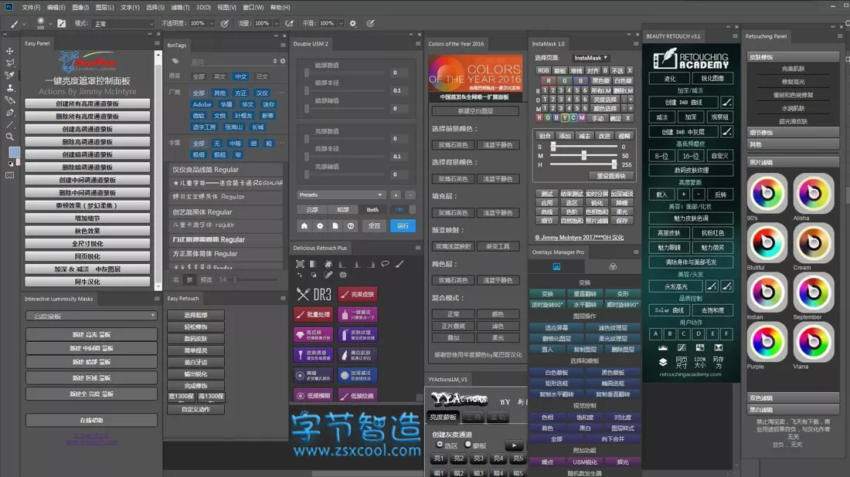Image resolution: width=850 pixels, height=477 pixels.
Task: Expand the 细节修饰 section in Retouching Panel
Action: click(793, 133)
